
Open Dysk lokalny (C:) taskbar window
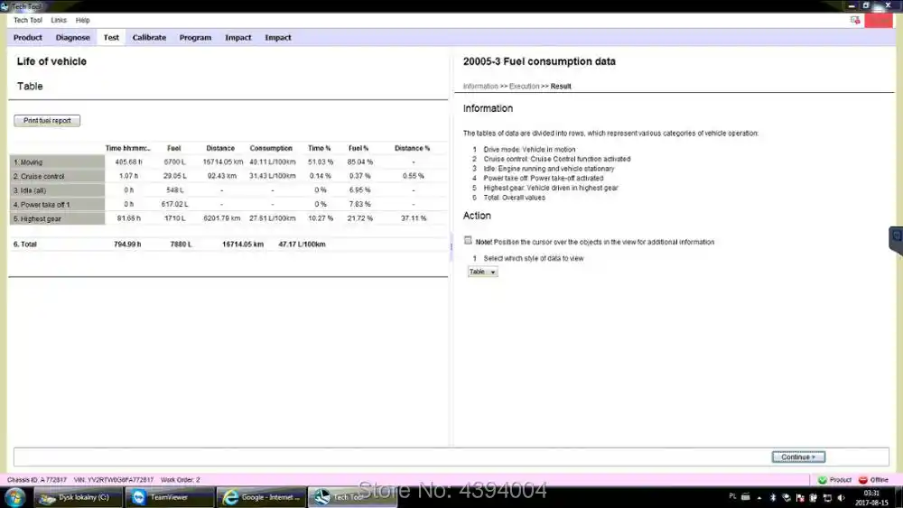click(x=79, y=497)
